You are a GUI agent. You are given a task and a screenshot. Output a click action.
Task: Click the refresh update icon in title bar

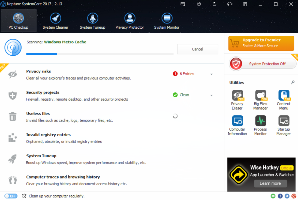tap(214, 4)
